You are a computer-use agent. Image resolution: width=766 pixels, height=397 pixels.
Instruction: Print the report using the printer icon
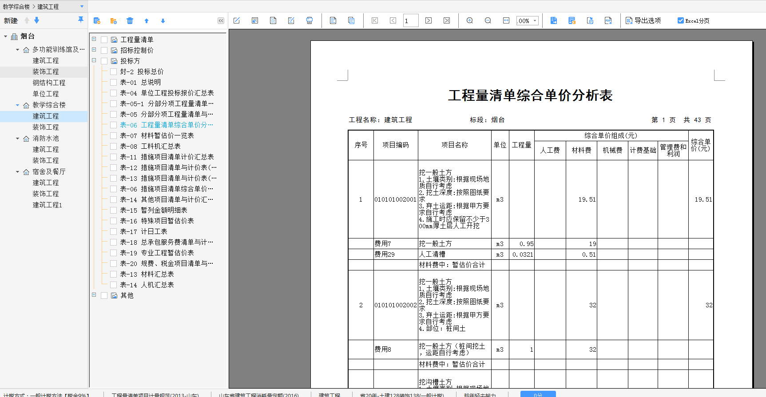pos(310,20)
